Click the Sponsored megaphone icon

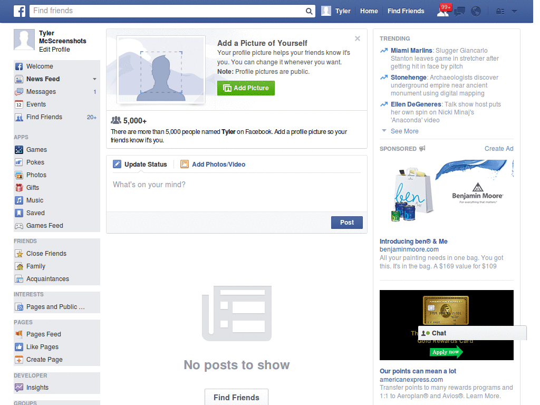[422, 148]
